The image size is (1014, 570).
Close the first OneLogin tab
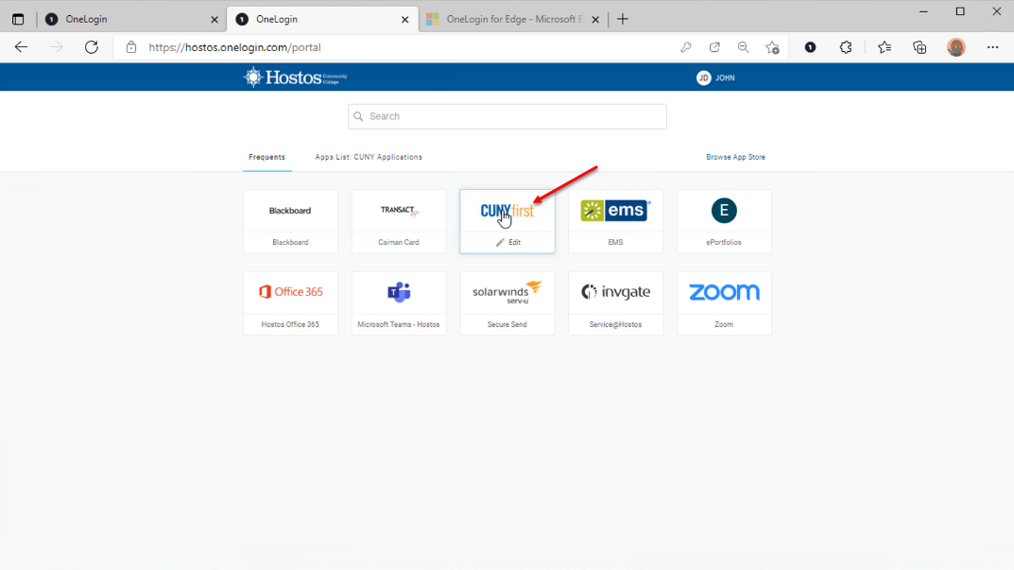(215, 20)
